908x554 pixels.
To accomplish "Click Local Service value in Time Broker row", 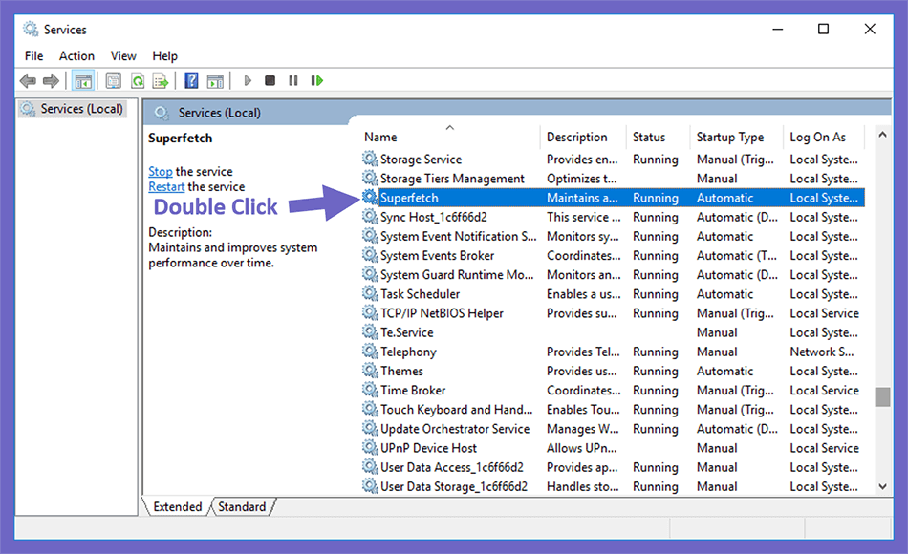I will click(x=824, y=390).
